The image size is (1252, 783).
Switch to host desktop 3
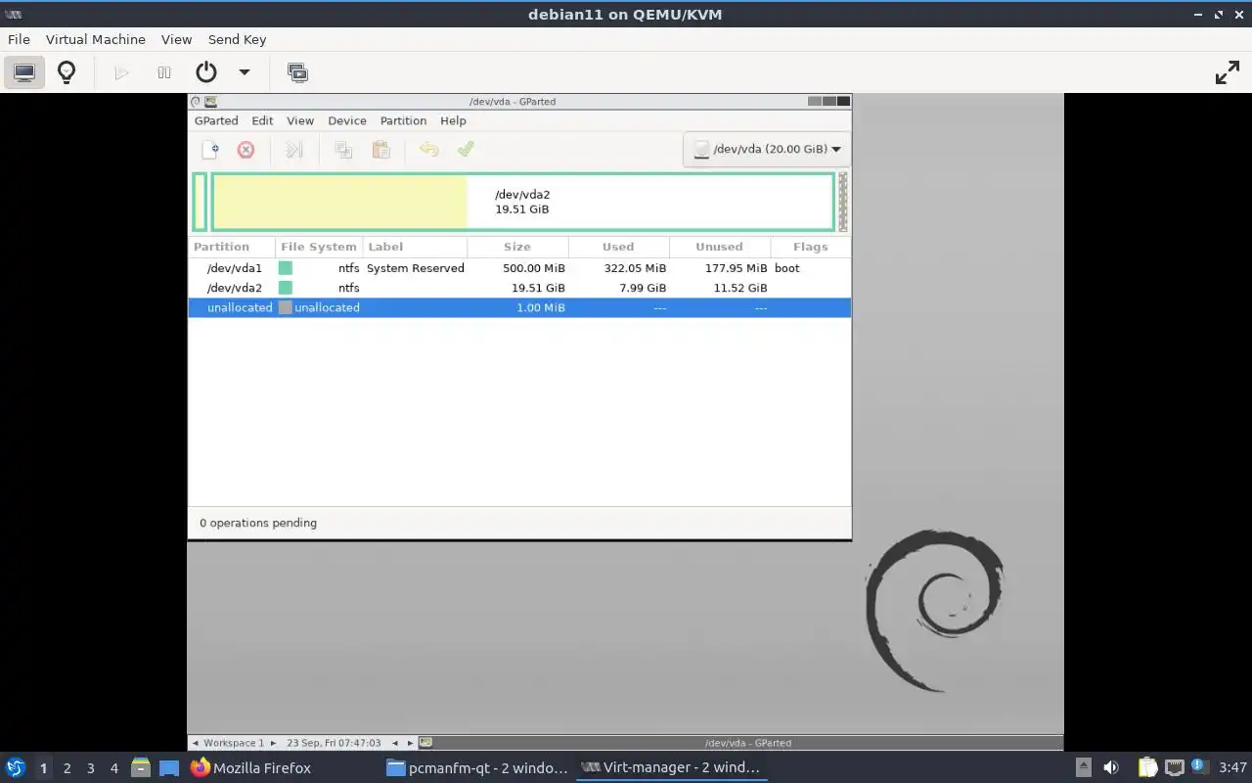point(90,768)
